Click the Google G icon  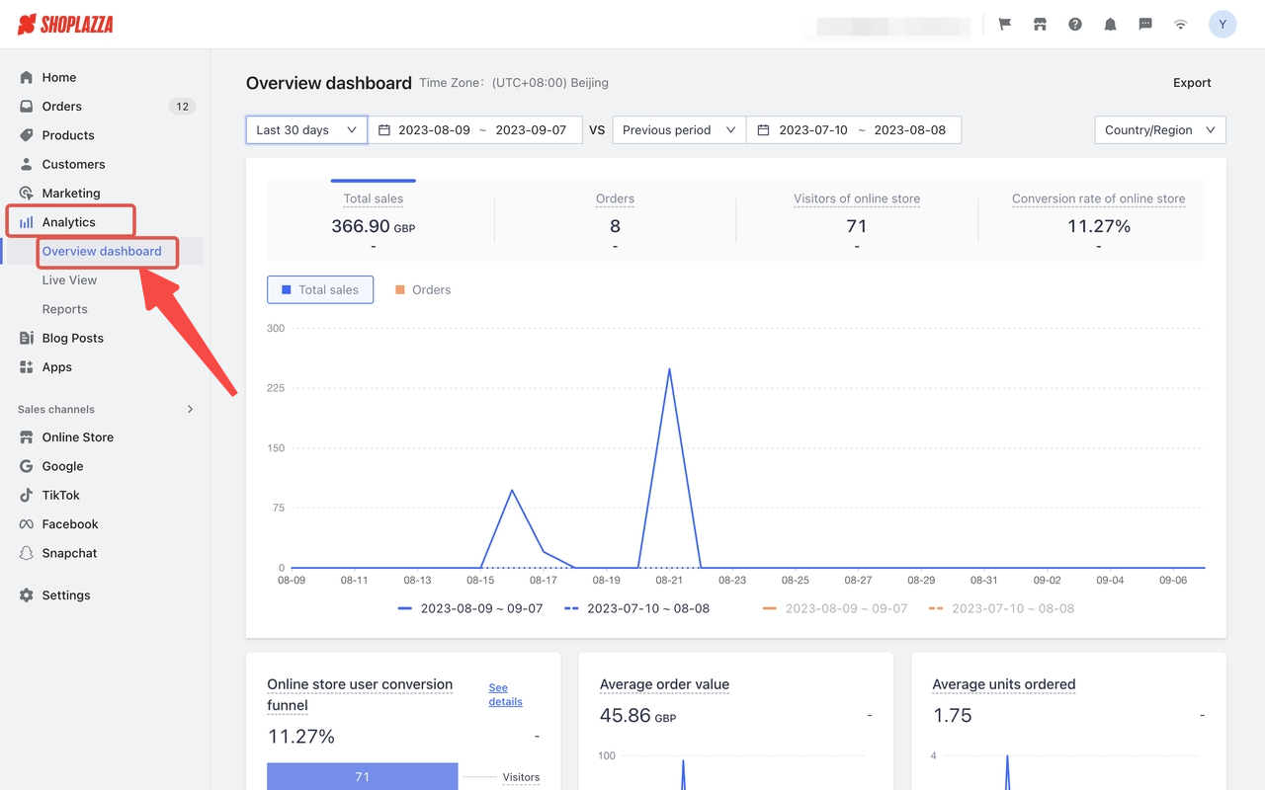[x=27, y=466]
